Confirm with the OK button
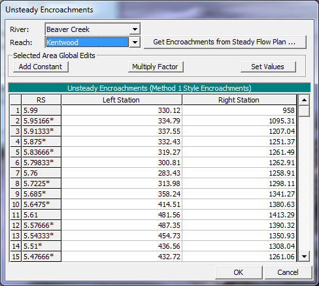Image resolution: width=319 pixels, height=286 pixels. coord(239,272)
